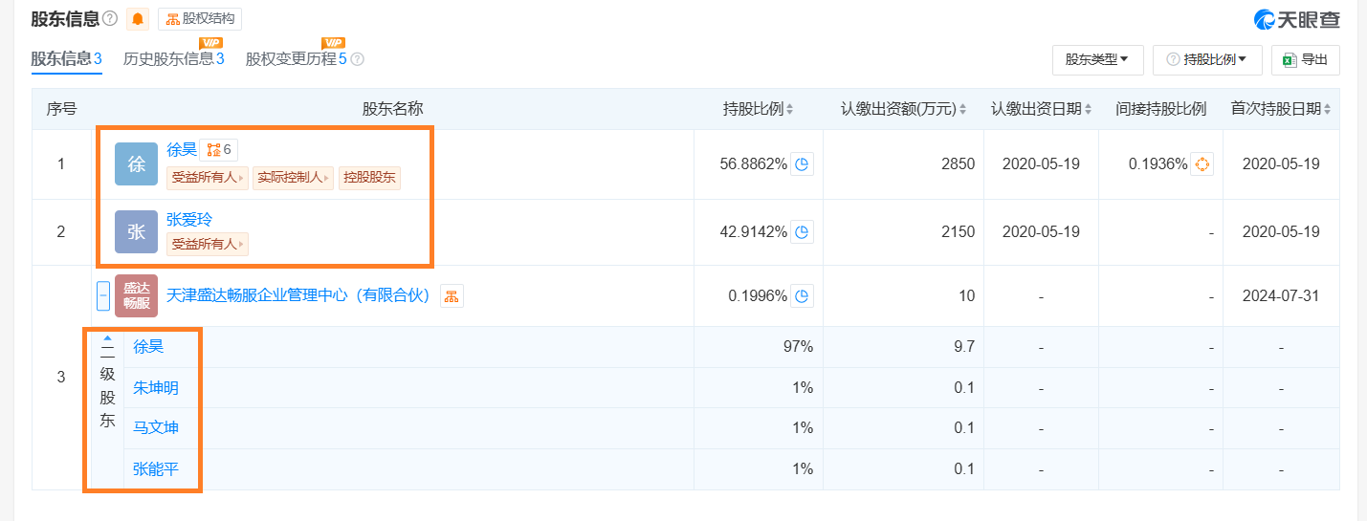The height and width of the screenshot is (521, 1367).
Task: Open the 股东类型 dropdown
Action: point(1097,59)
